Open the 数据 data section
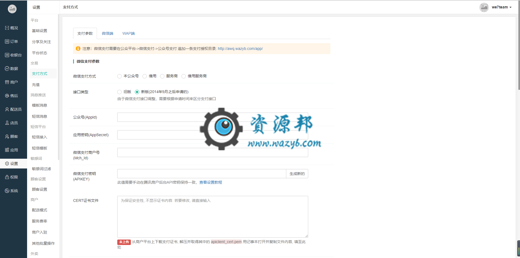 (11, 69)
